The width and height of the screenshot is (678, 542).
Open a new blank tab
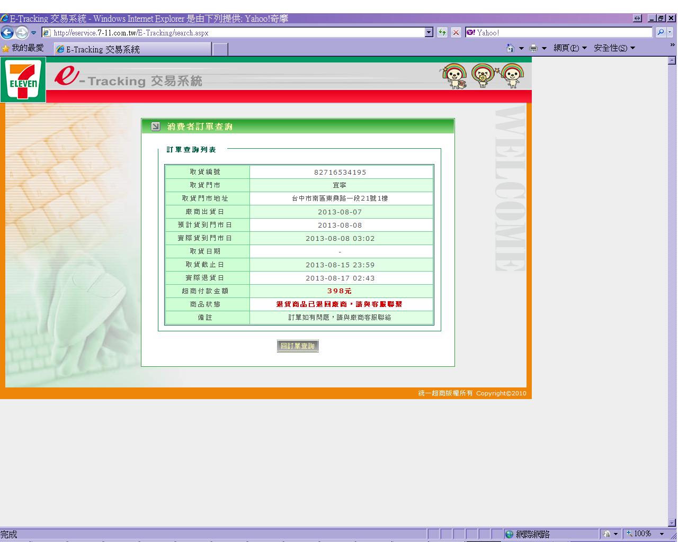(x=220, y=49)
